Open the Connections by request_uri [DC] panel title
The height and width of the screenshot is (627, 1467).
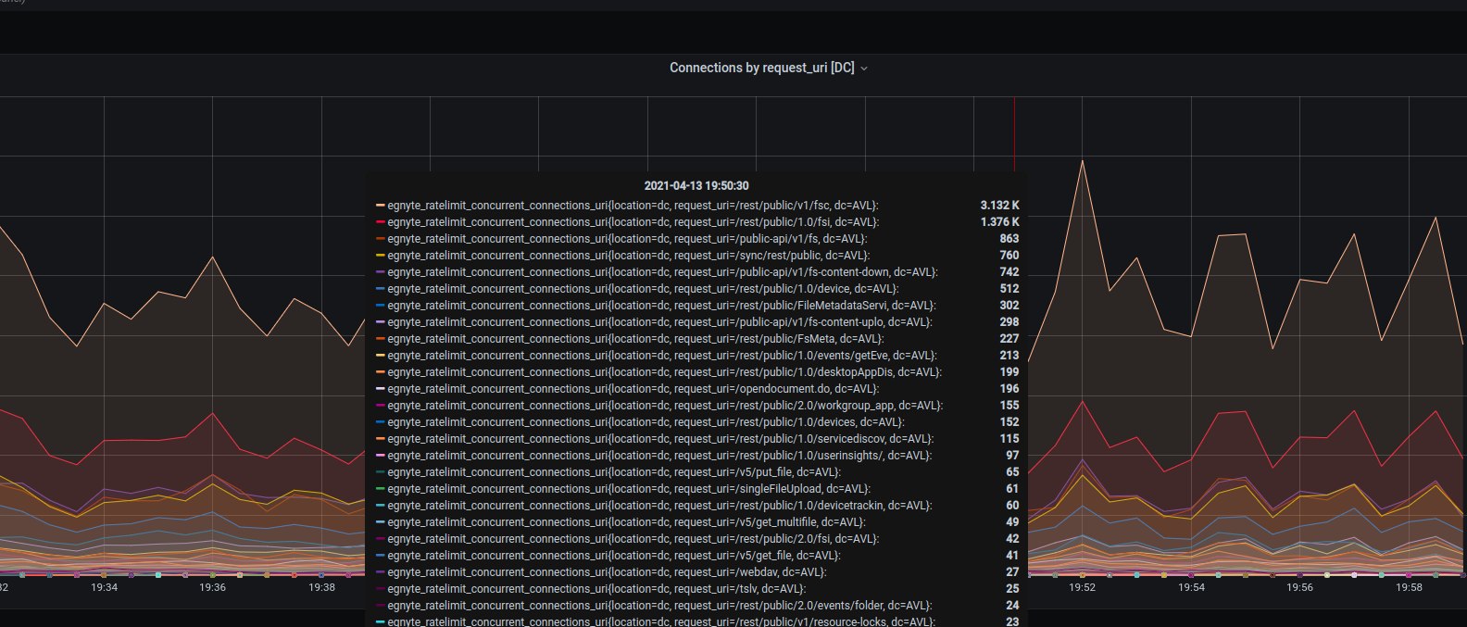761,68
